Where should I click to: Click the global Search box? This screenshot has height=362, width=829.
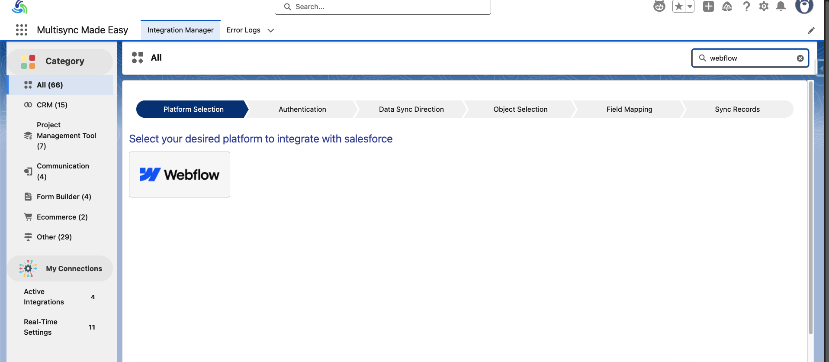tap(383, 7)
